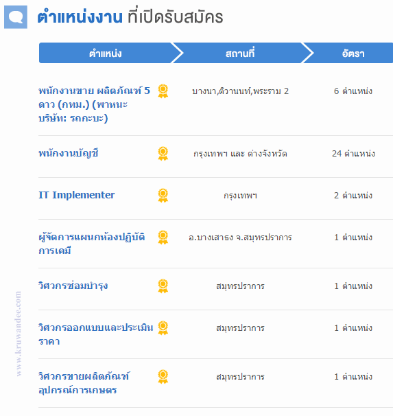This screenshot has width=393, height=416.
Task: Click the อัตรา column header
Action: coord(353,53)
